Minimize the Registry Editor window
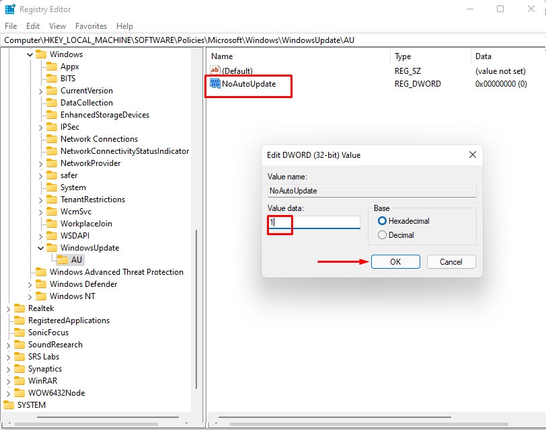This screenshot has width=546, height=430. point(470,9)
